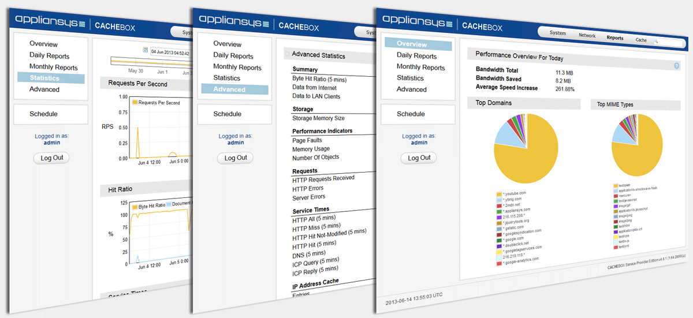The height and width of the screenshot is (318, 693).
Task: Open Daily Reports in the rightmost window
Action: [417, 56]
